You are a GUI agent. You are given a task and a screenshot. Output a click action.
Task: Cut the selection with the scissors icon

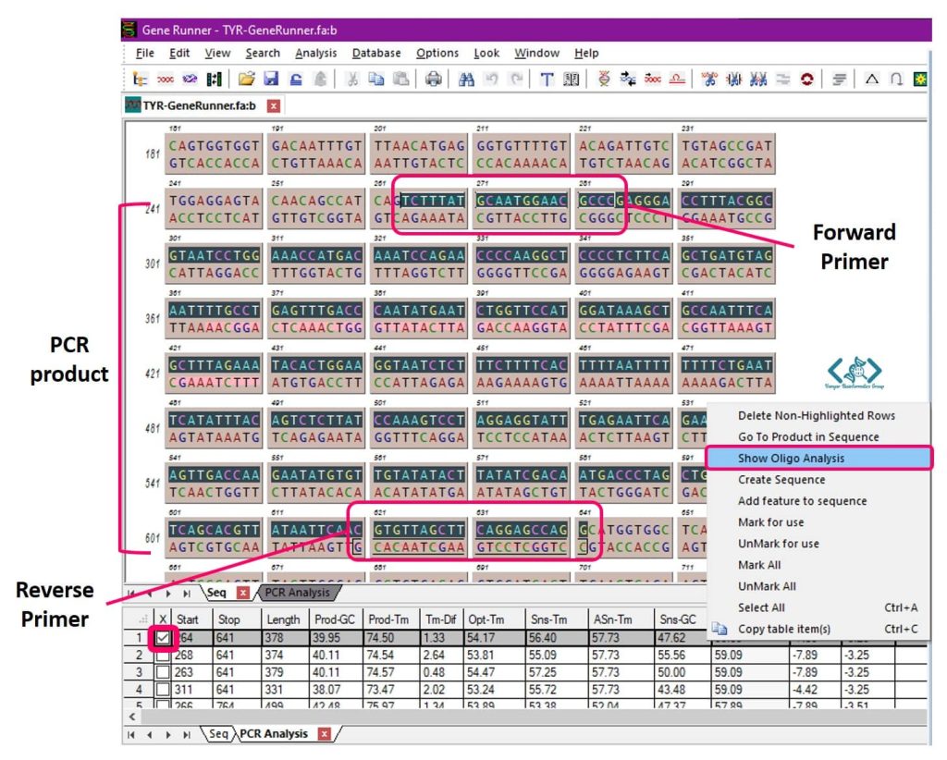click(352, 80)
